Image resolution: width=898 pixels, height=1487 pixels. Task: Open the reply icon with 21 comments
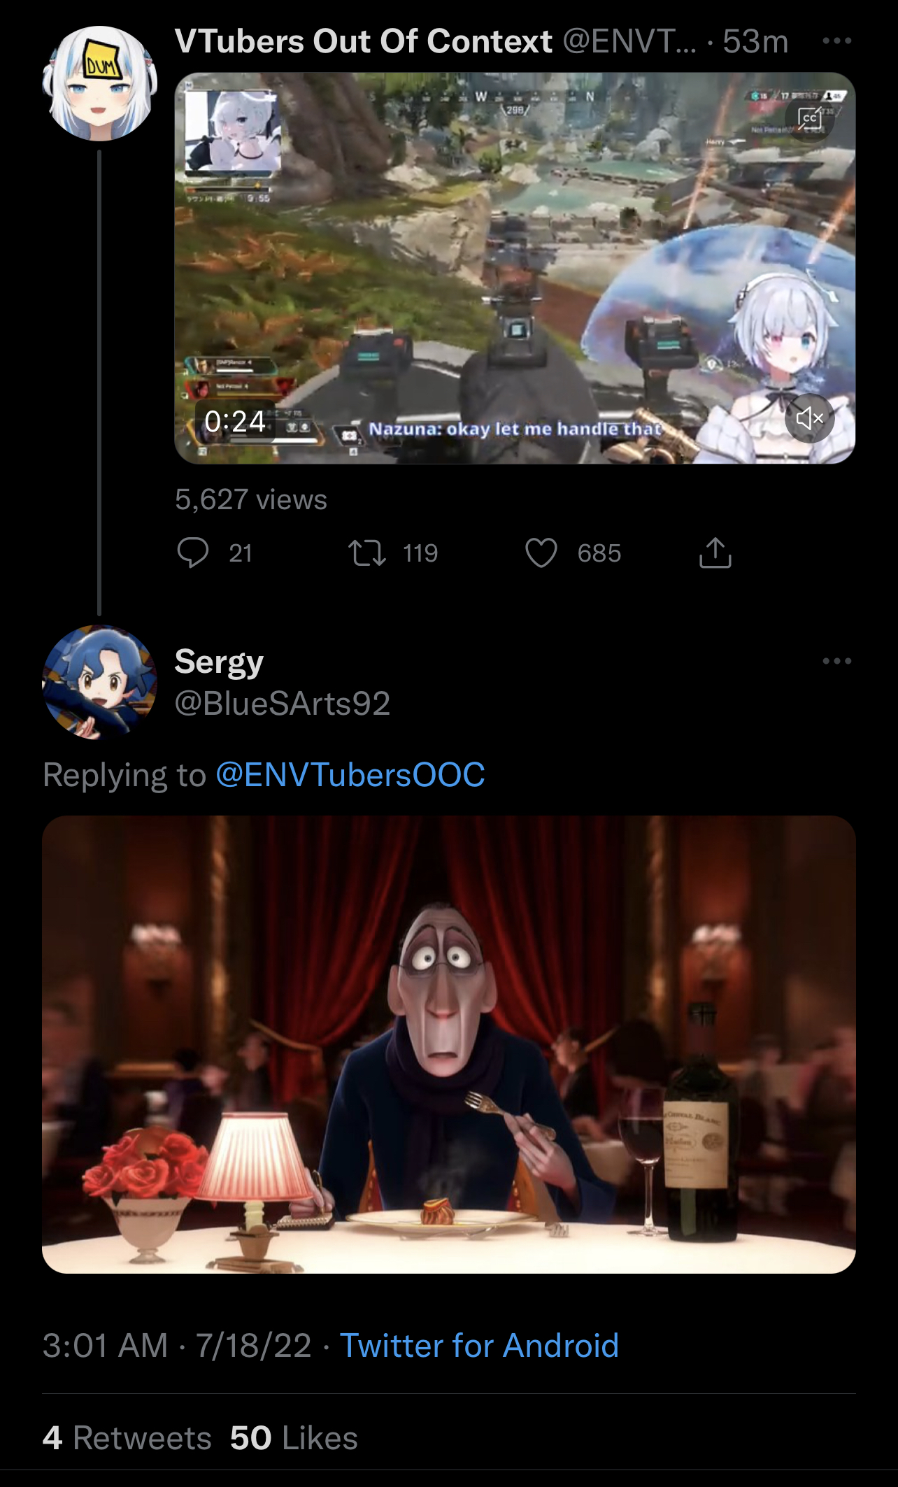pyautogui.click(x=193, y=553)
